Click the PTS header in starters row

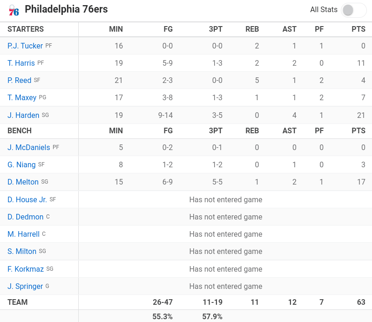tap(358, 29)
